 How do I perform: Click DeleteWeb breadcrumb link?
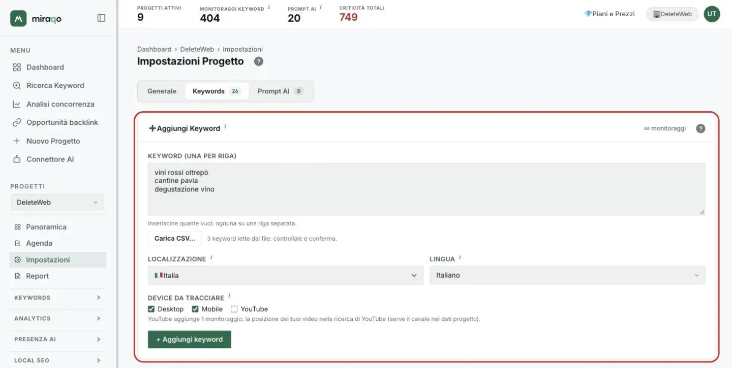point(197,49)
